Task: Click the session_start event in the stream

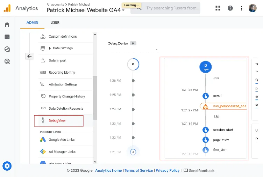Action: [x=223, y=130]
